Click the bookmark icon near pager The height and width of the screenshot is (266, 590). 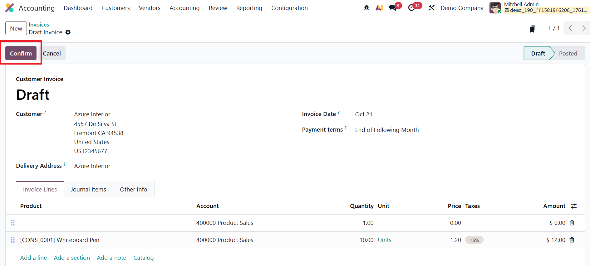coord(533,29)
